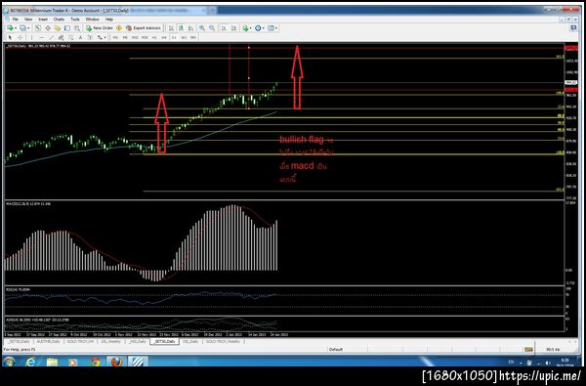Click the MetaEditor yellow diamond icon
586x386 pixels.
coord(119,28)
